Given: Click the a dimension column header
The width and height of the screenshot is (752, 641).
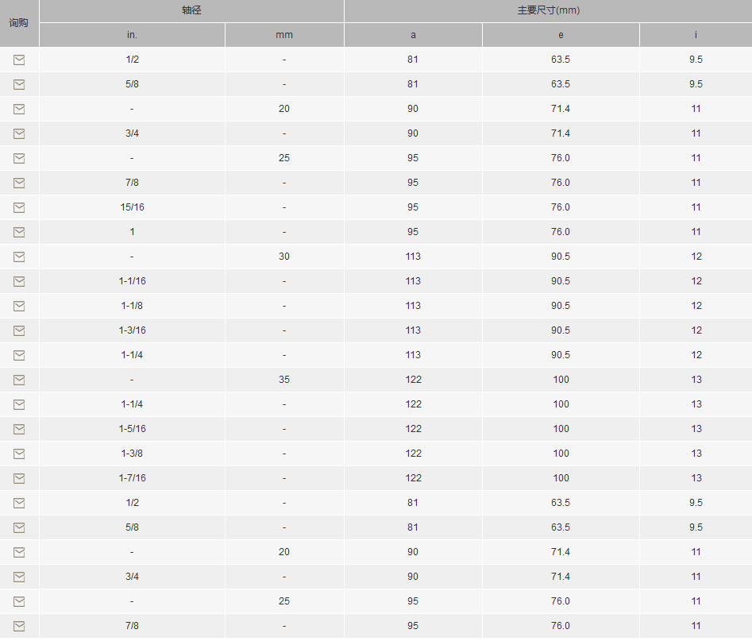Looking at the screenshot, I should coord(413,35).
